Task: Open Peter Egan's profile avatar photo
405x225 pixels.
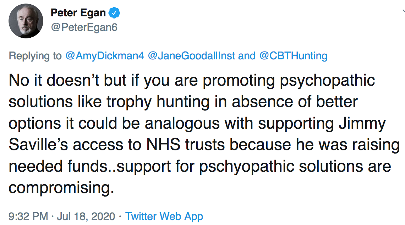Action: pos(26,21)
